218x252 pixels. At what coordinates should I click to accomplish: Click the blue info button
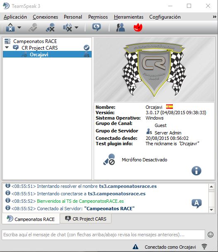tap(196, 170)
